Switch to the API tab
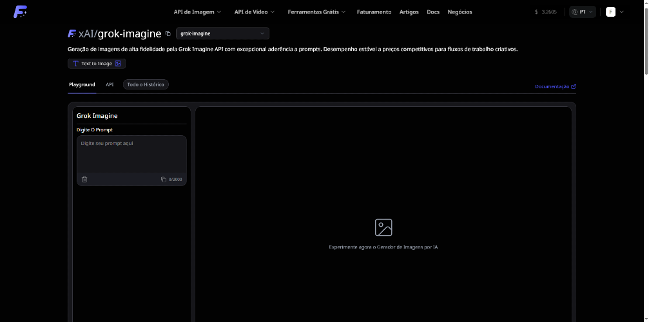The width and height of the screenshot is (649, 322). [110, 84]
